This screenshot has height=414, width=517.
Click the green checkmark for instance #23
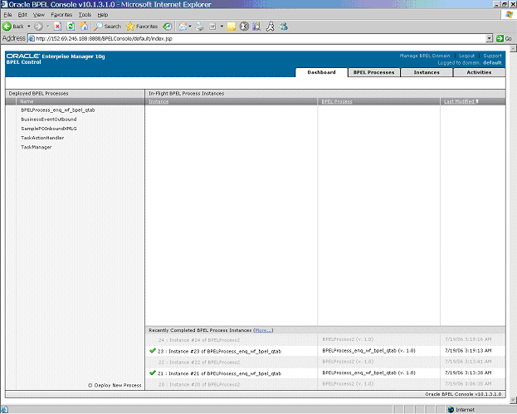pos(153,350)
